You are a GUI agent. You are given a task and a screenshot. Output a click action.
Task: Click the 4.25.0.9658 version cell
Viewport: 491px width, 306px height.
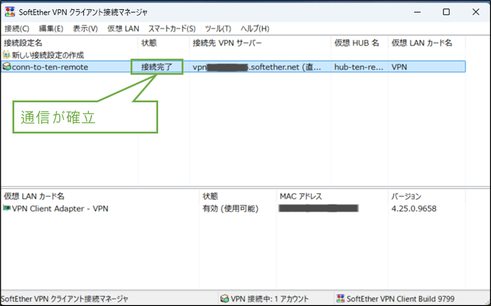tap(414, 208)
